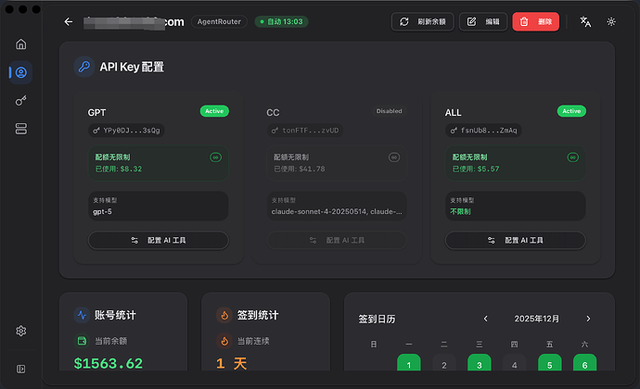Copy GPT key YPy0DJ...3sQg
Screen dimensions: 640x389
[x=126, y=131]
